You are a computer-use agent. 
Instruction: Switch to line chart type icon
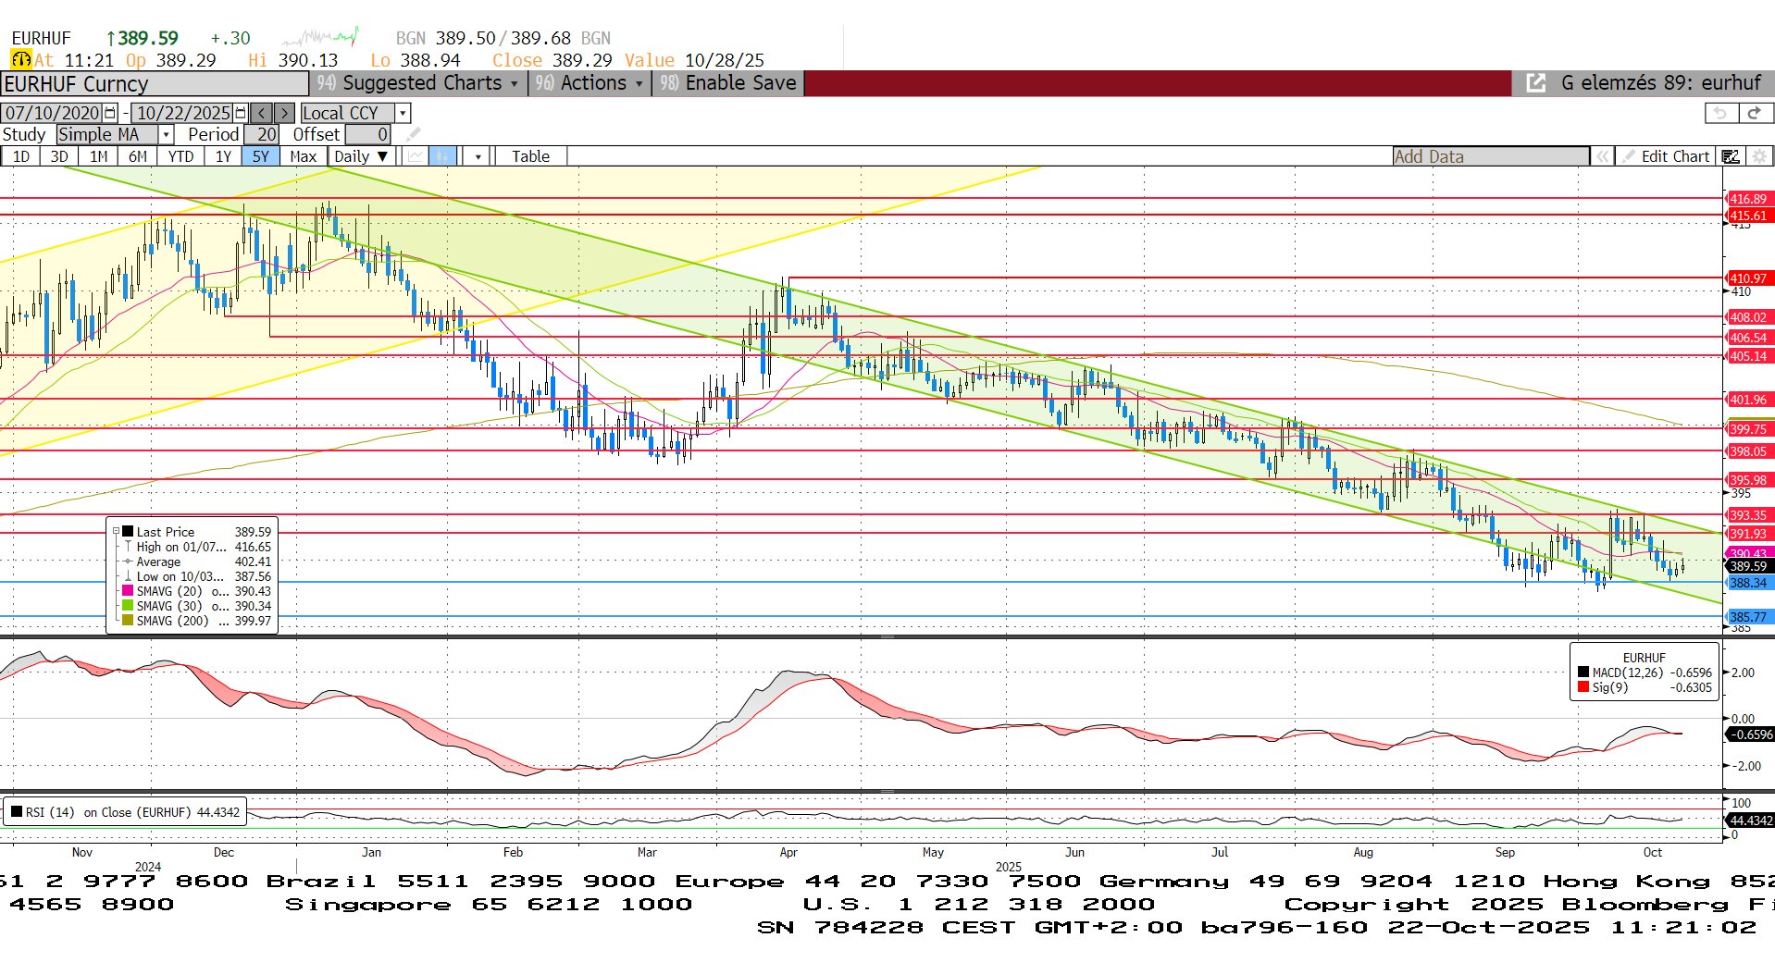coord(416,156)
